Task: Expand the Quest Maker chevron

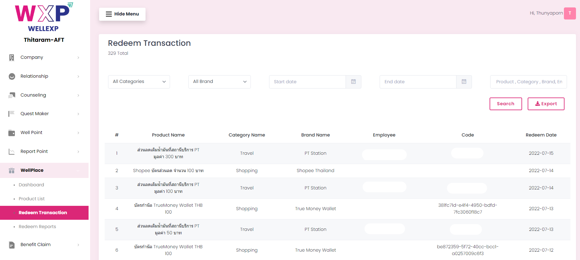Action: click(78, 114)
